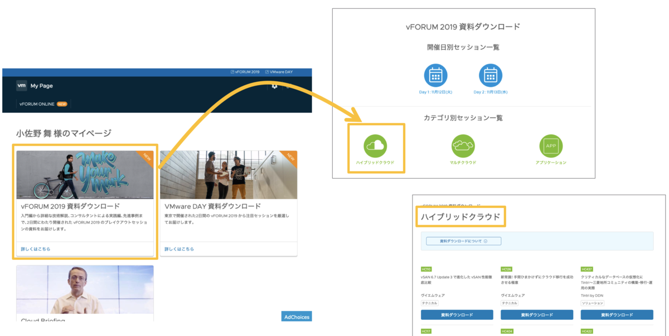Click the HC404 session code badge
The width and height of the screenshot is (669, 336).
click(x=506, y=331)
